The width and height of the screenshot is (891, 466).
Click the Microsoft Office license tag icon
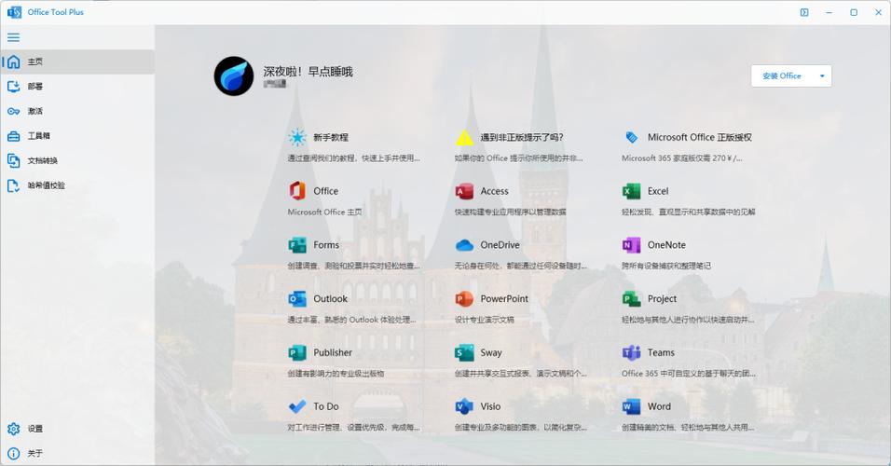coord(631,137)
